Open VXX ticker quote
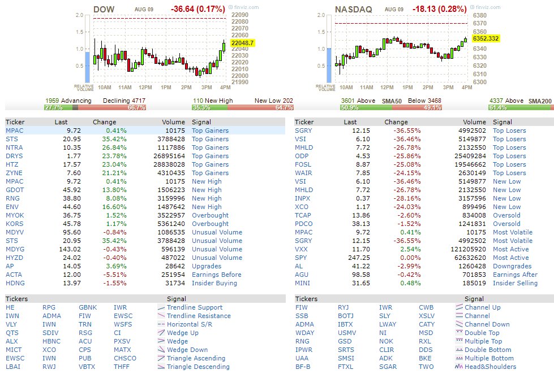This screenshot has height=374, width=554. [x=302, y=249]
